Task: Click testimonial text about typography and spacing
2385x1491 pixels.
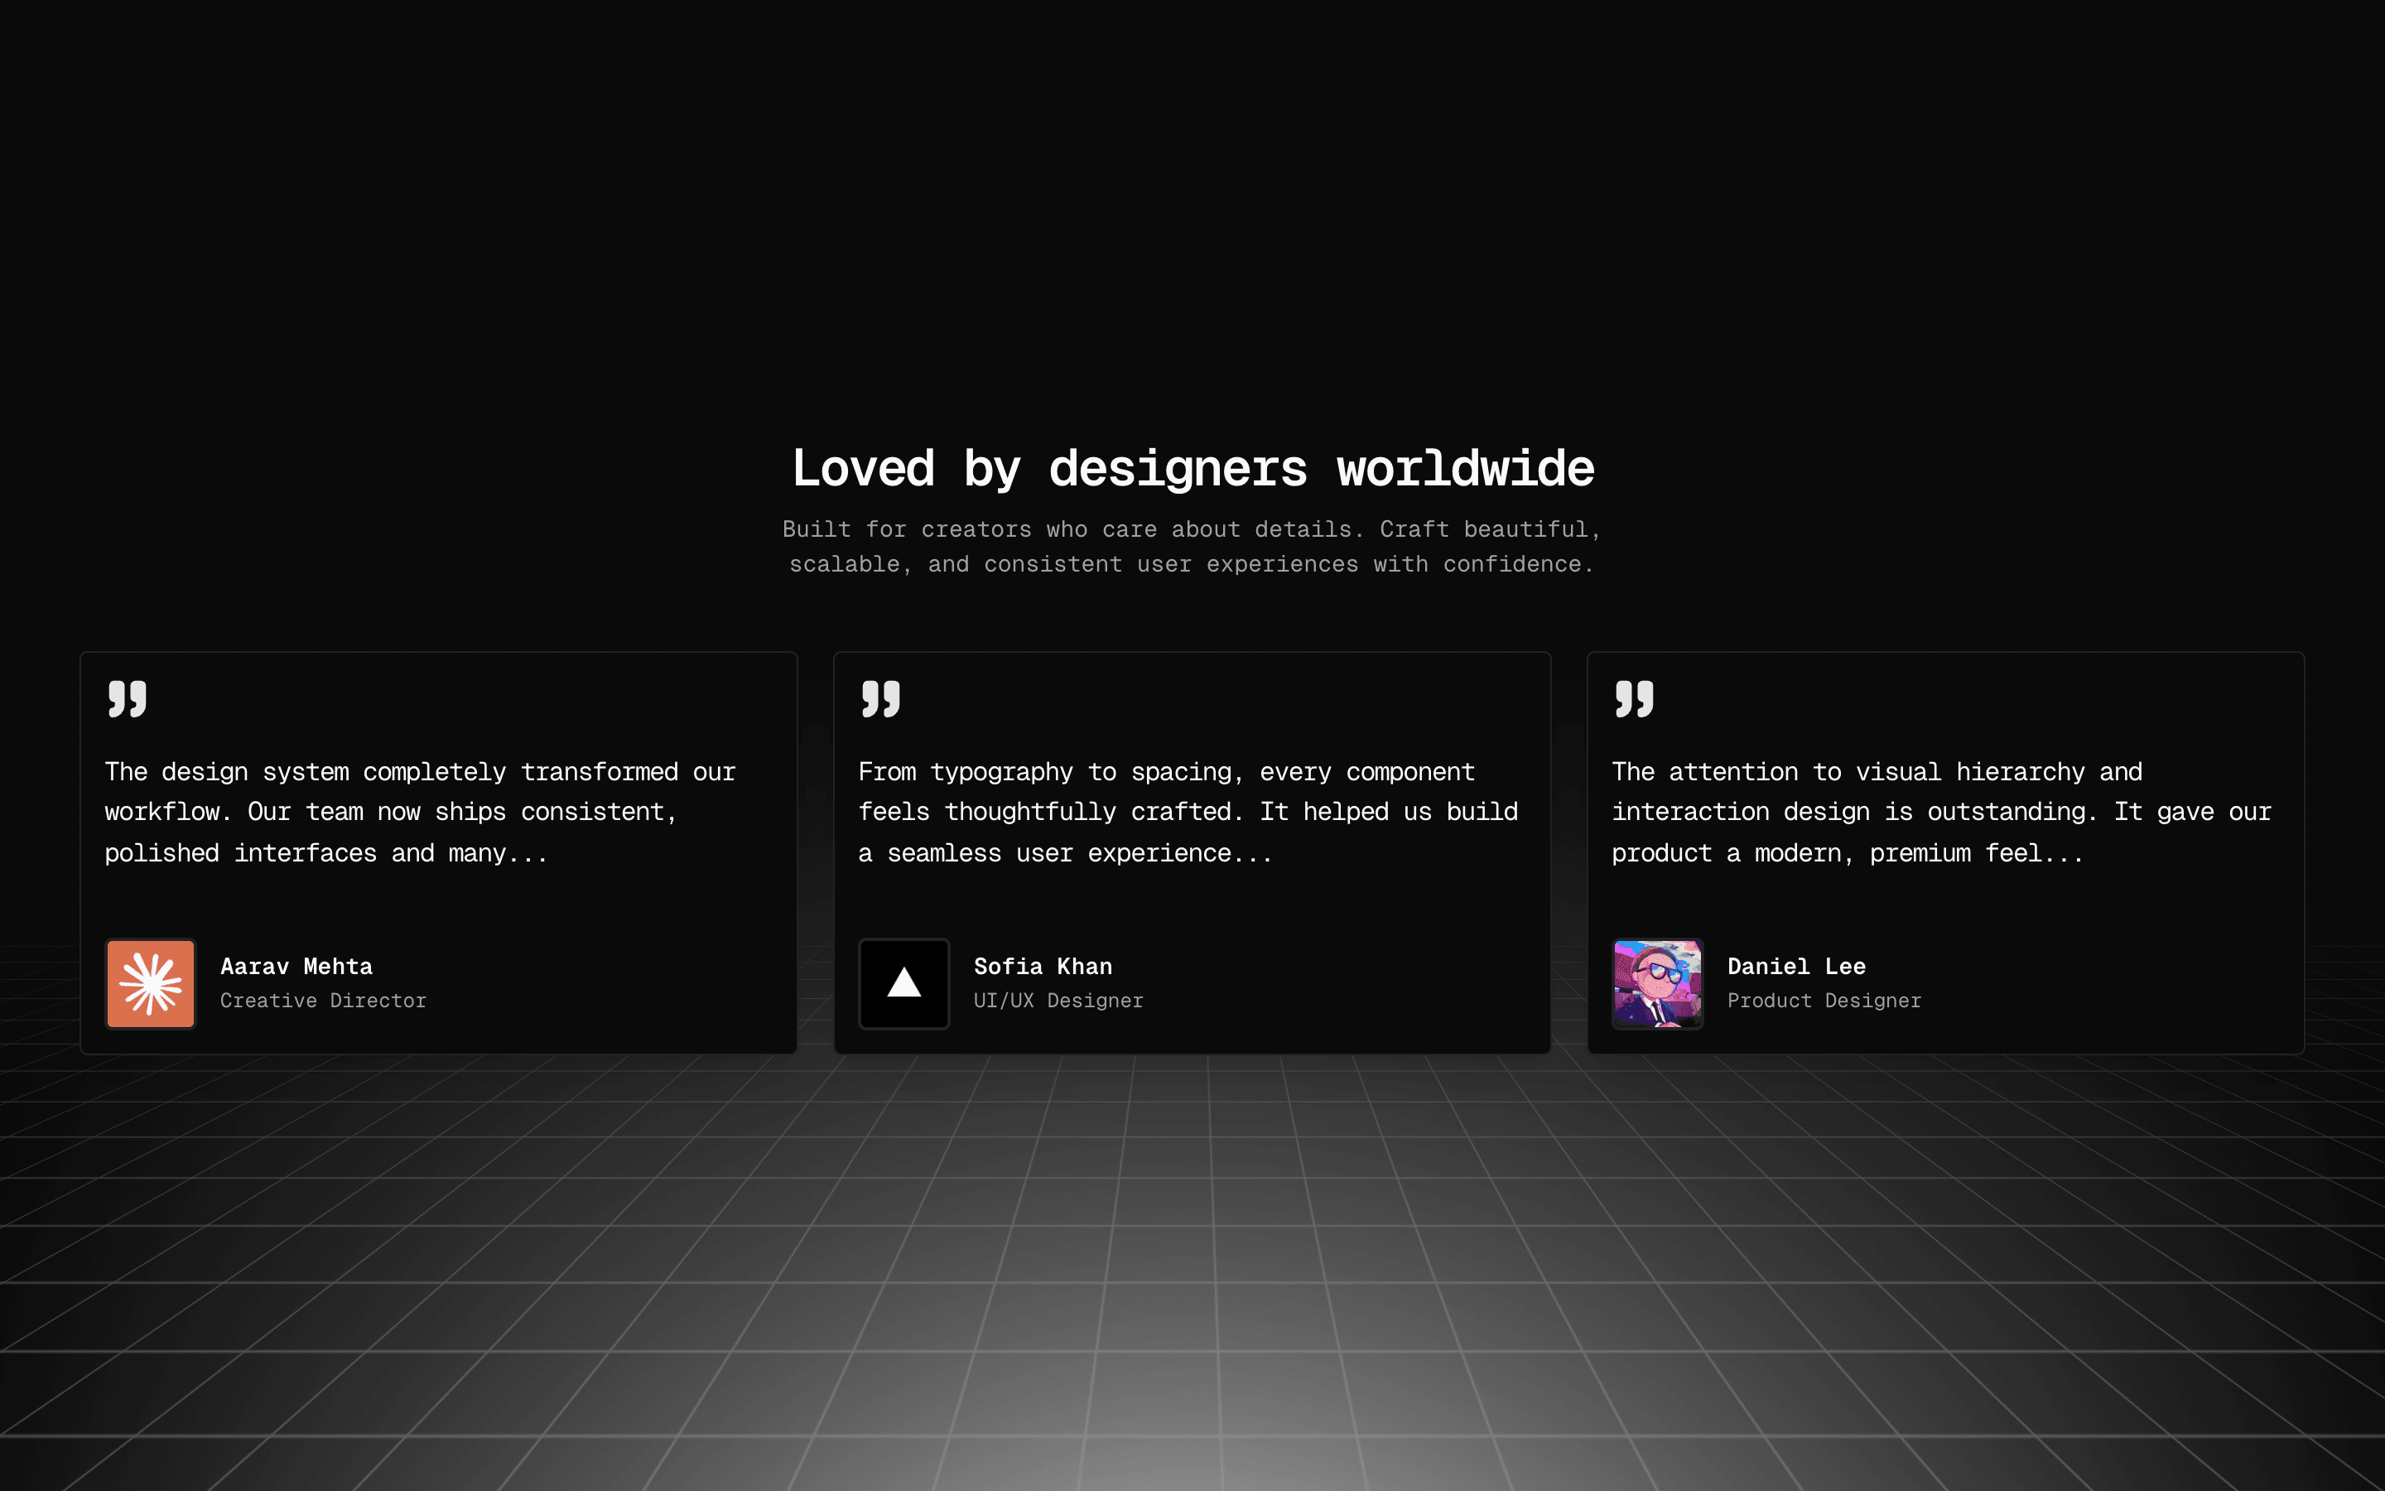Action: click(x=1188, y=812)
